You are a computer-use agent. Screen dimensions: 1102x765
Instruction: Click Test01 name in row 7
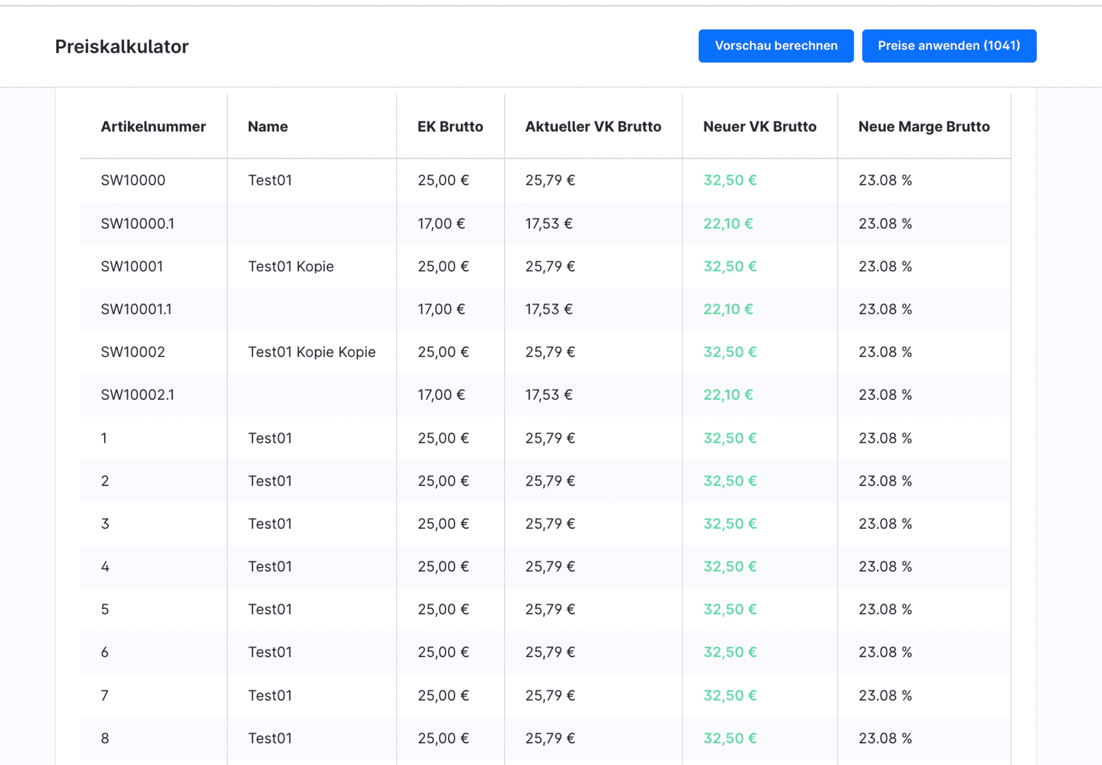coord(270,695)
